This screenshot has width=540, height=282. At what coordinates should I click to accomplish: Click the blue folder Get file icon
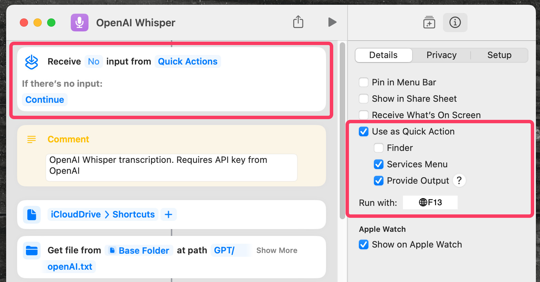pyautogui.click(x=32, y=251)
